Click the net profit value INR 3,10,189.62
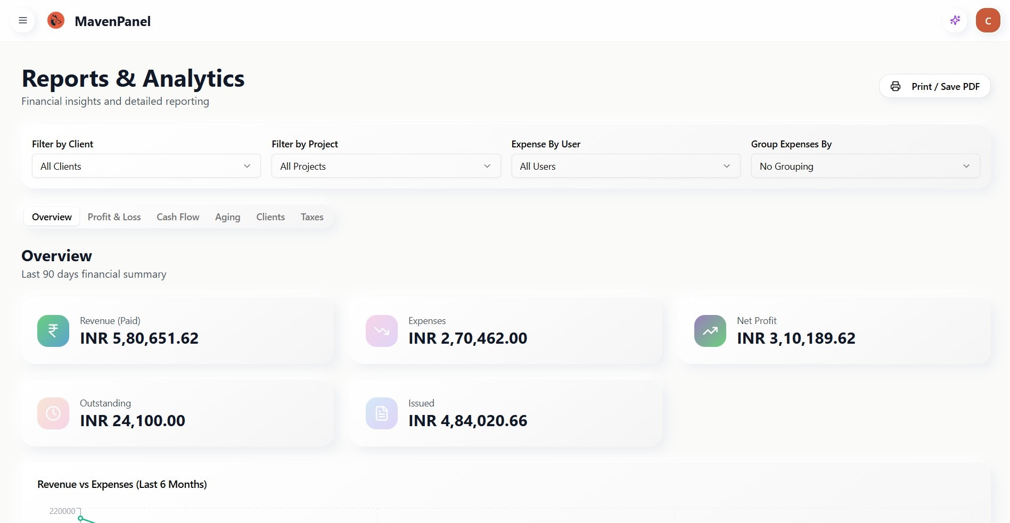 coord(796,338)
